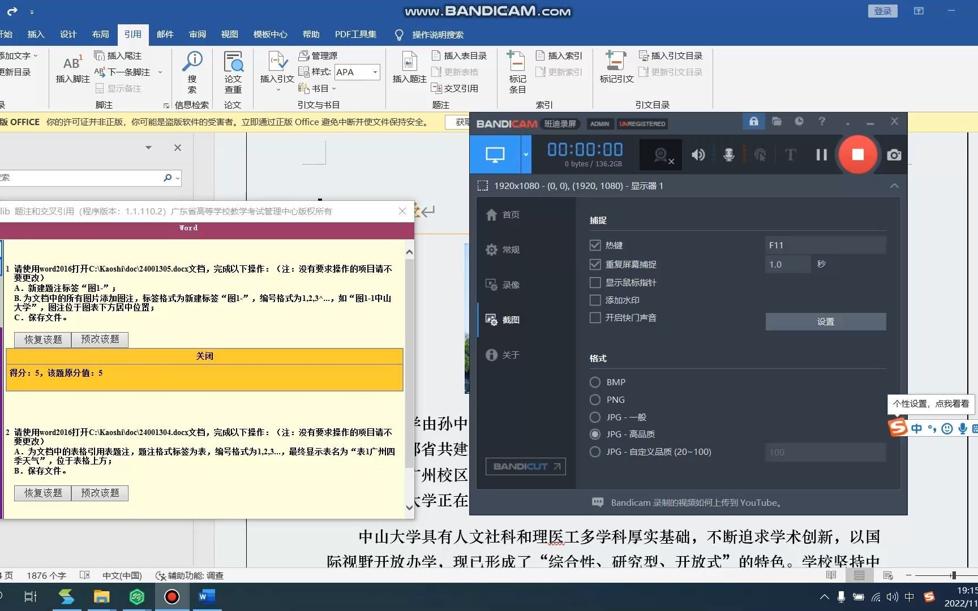The width and height of the screenshot is (978, 611).
Task: Click Bandicam camera screenshot icon
Action: (x=894, y=155)
